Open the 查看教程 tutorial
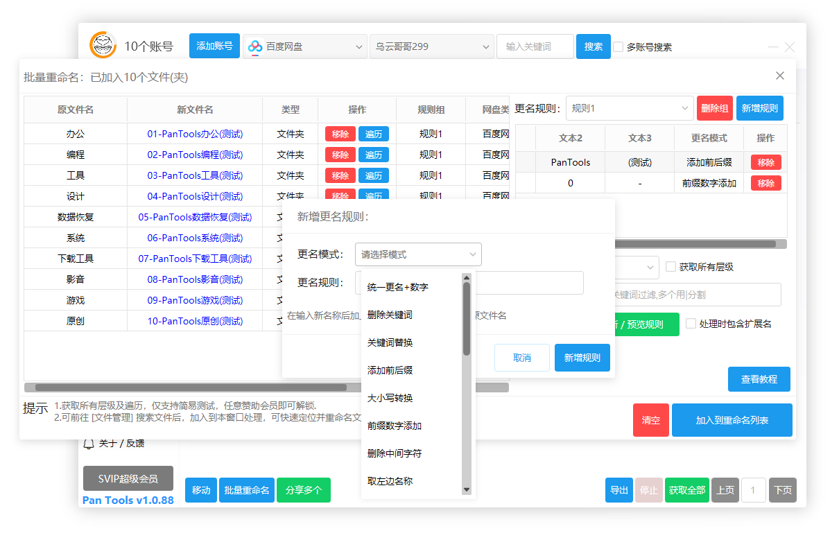This screenshot has width=839, height=540. pos(759,379)
